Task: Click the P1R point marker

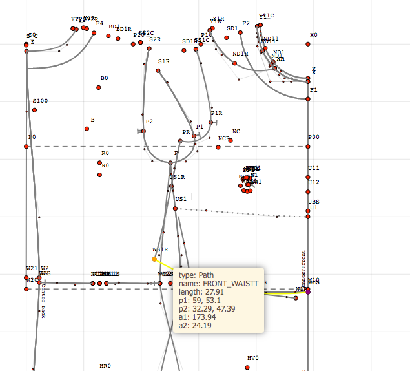Action: point(210,122)
